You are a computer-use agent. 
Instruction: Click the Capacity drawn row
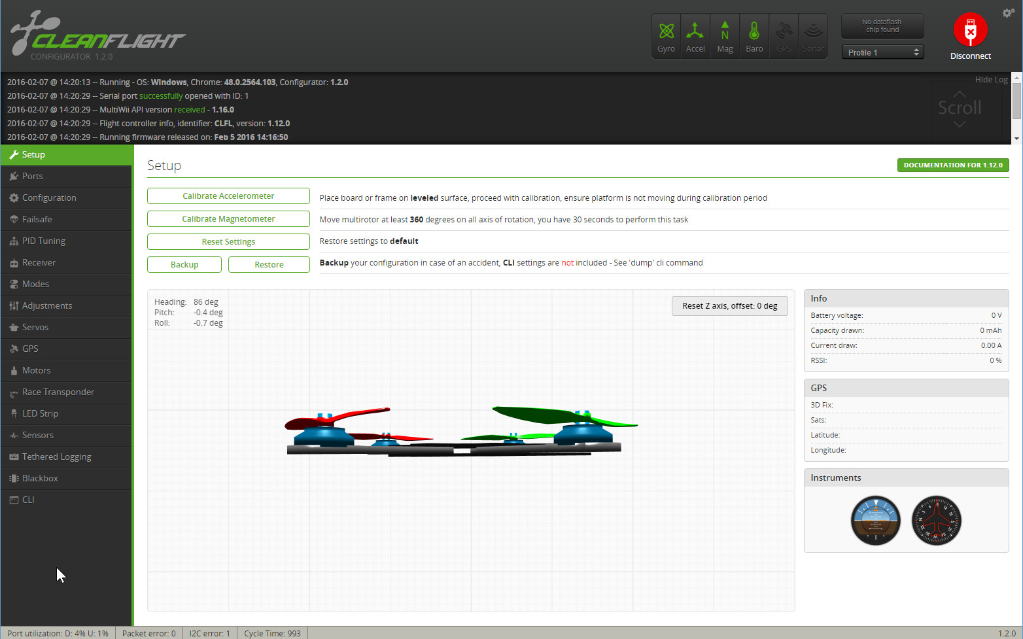(x=906, y=330)
